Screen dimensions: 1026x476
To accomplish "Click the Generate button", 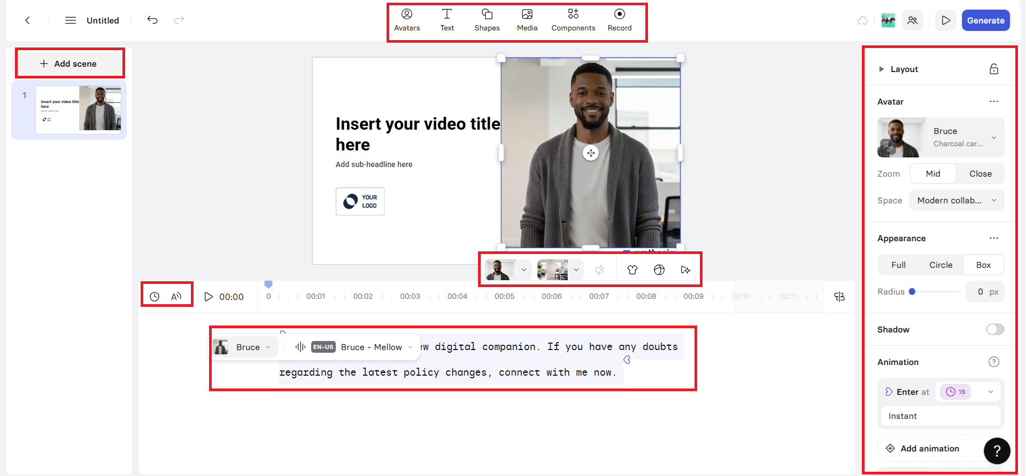I will click(x=986, y=20).
